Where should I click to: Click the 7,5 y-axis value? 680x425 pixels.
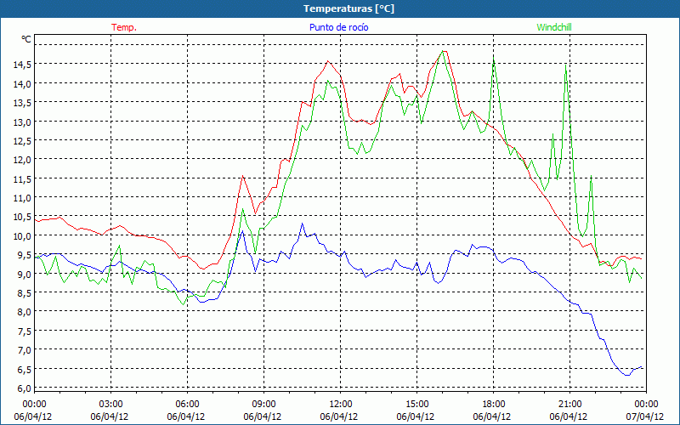pos(24,331)
